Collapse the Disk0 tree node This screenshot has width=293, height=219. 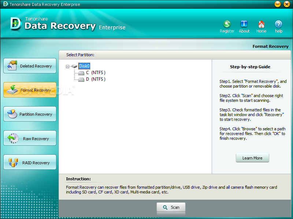67,66
